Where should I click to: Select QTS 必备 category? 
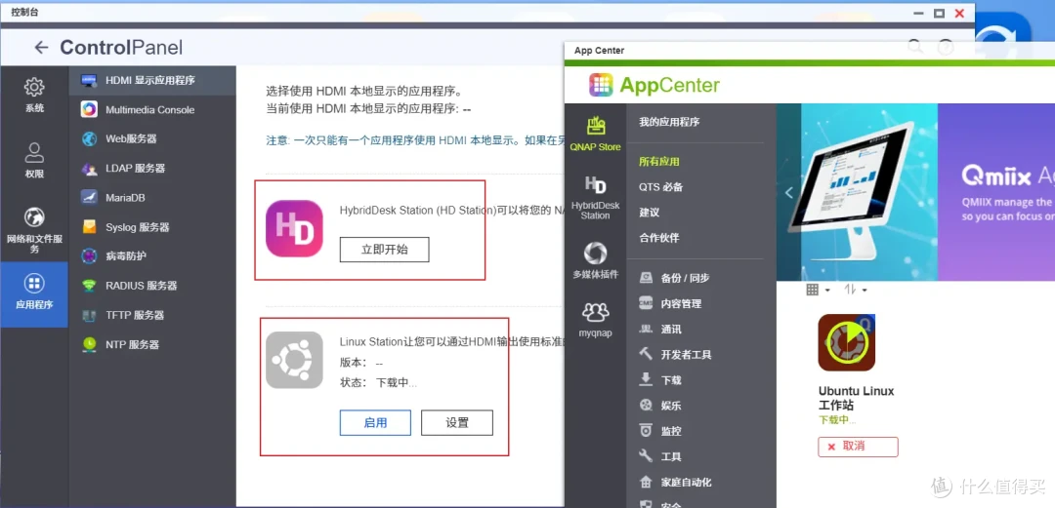[660, 187]
